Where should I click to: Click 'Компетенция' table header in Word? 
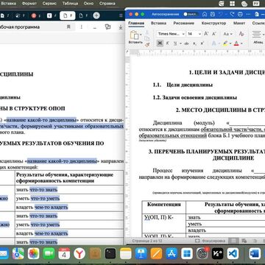click(x=164, y=205)
